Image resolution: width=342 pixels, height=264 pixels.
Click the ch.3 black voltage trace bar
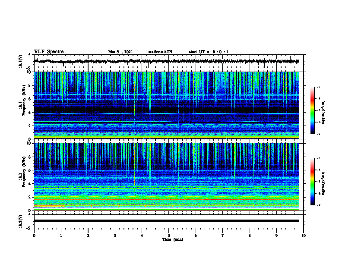coord(166,221)
